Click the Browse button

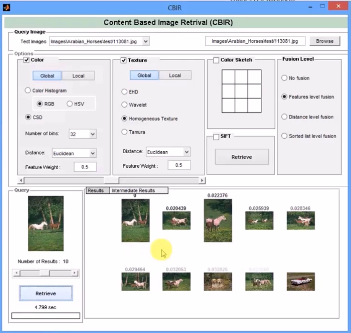(325, 41)
